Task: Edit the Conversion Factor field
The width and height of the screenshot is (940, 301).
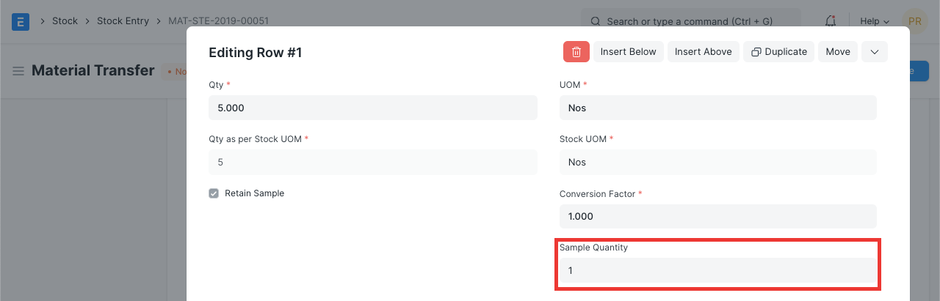Action: click(x=717, y=217)
